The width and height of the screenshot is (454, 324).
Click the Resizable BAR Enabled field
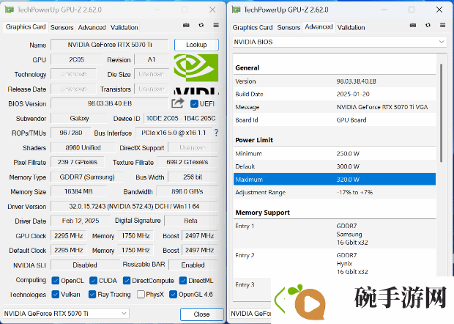pos(193,265)
